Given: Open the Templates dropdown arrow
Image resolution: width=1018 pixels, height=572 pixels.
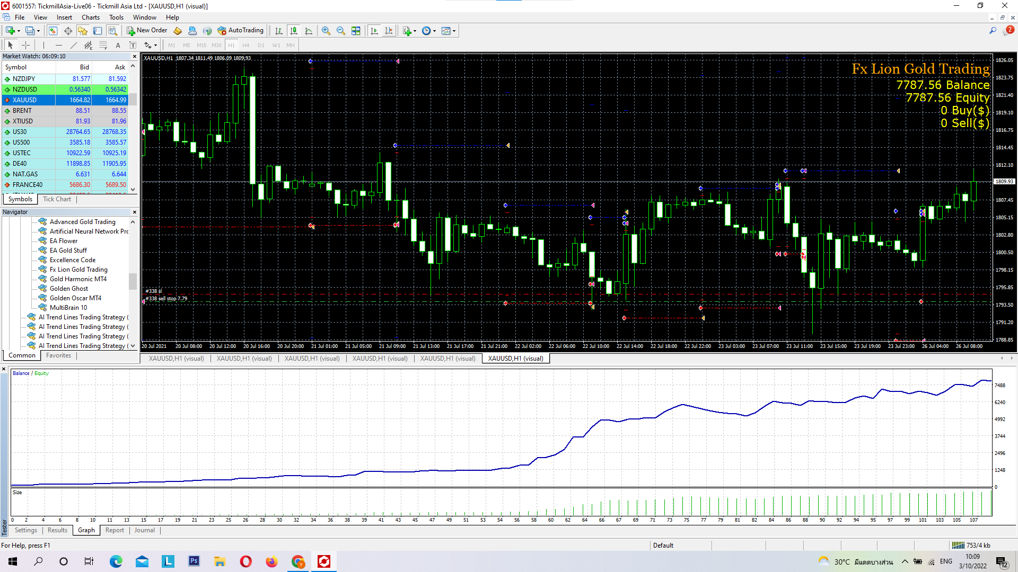Looking at the screenshot, I should pos(454,31).
